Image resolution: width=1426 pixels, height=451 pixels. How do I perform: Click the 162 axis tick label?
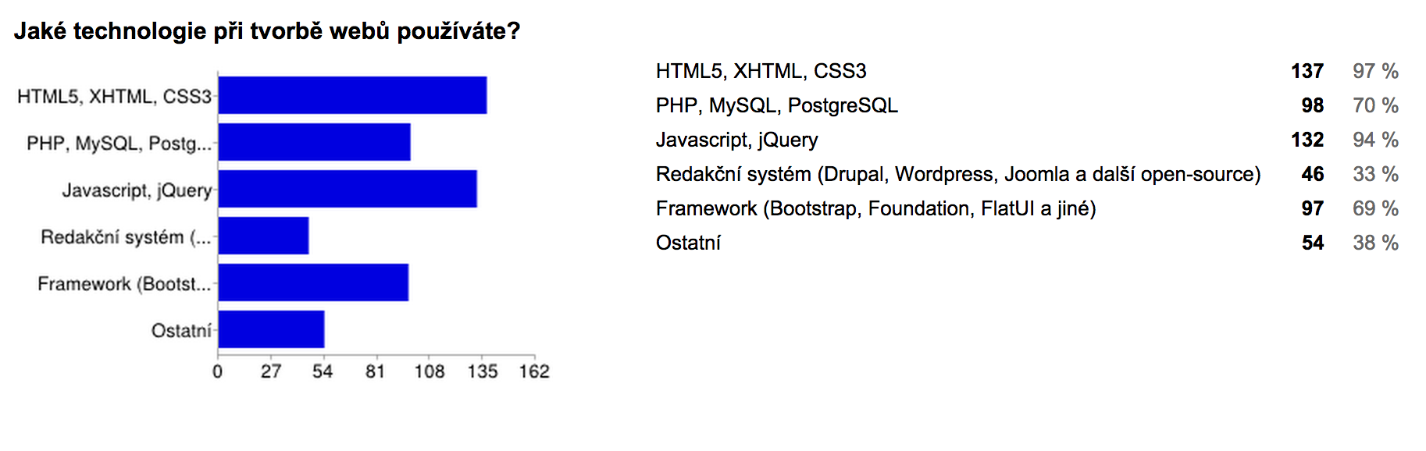click(x=534, y=371)
